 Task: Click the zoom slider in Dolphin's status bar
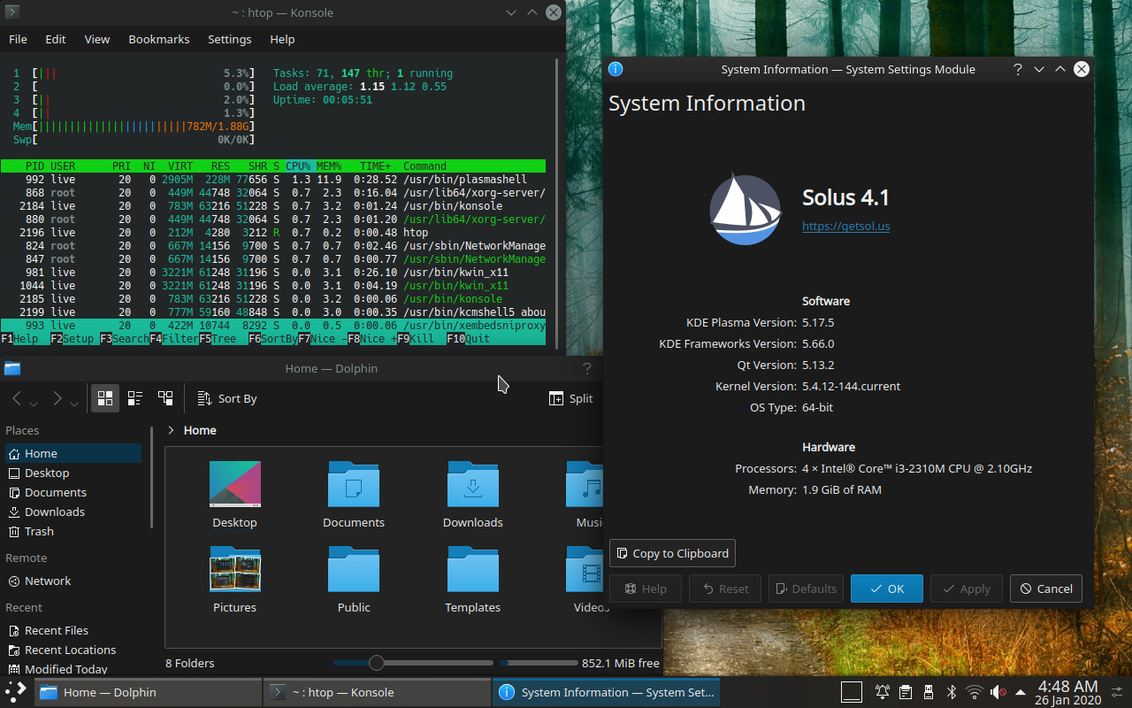point(413,663)
